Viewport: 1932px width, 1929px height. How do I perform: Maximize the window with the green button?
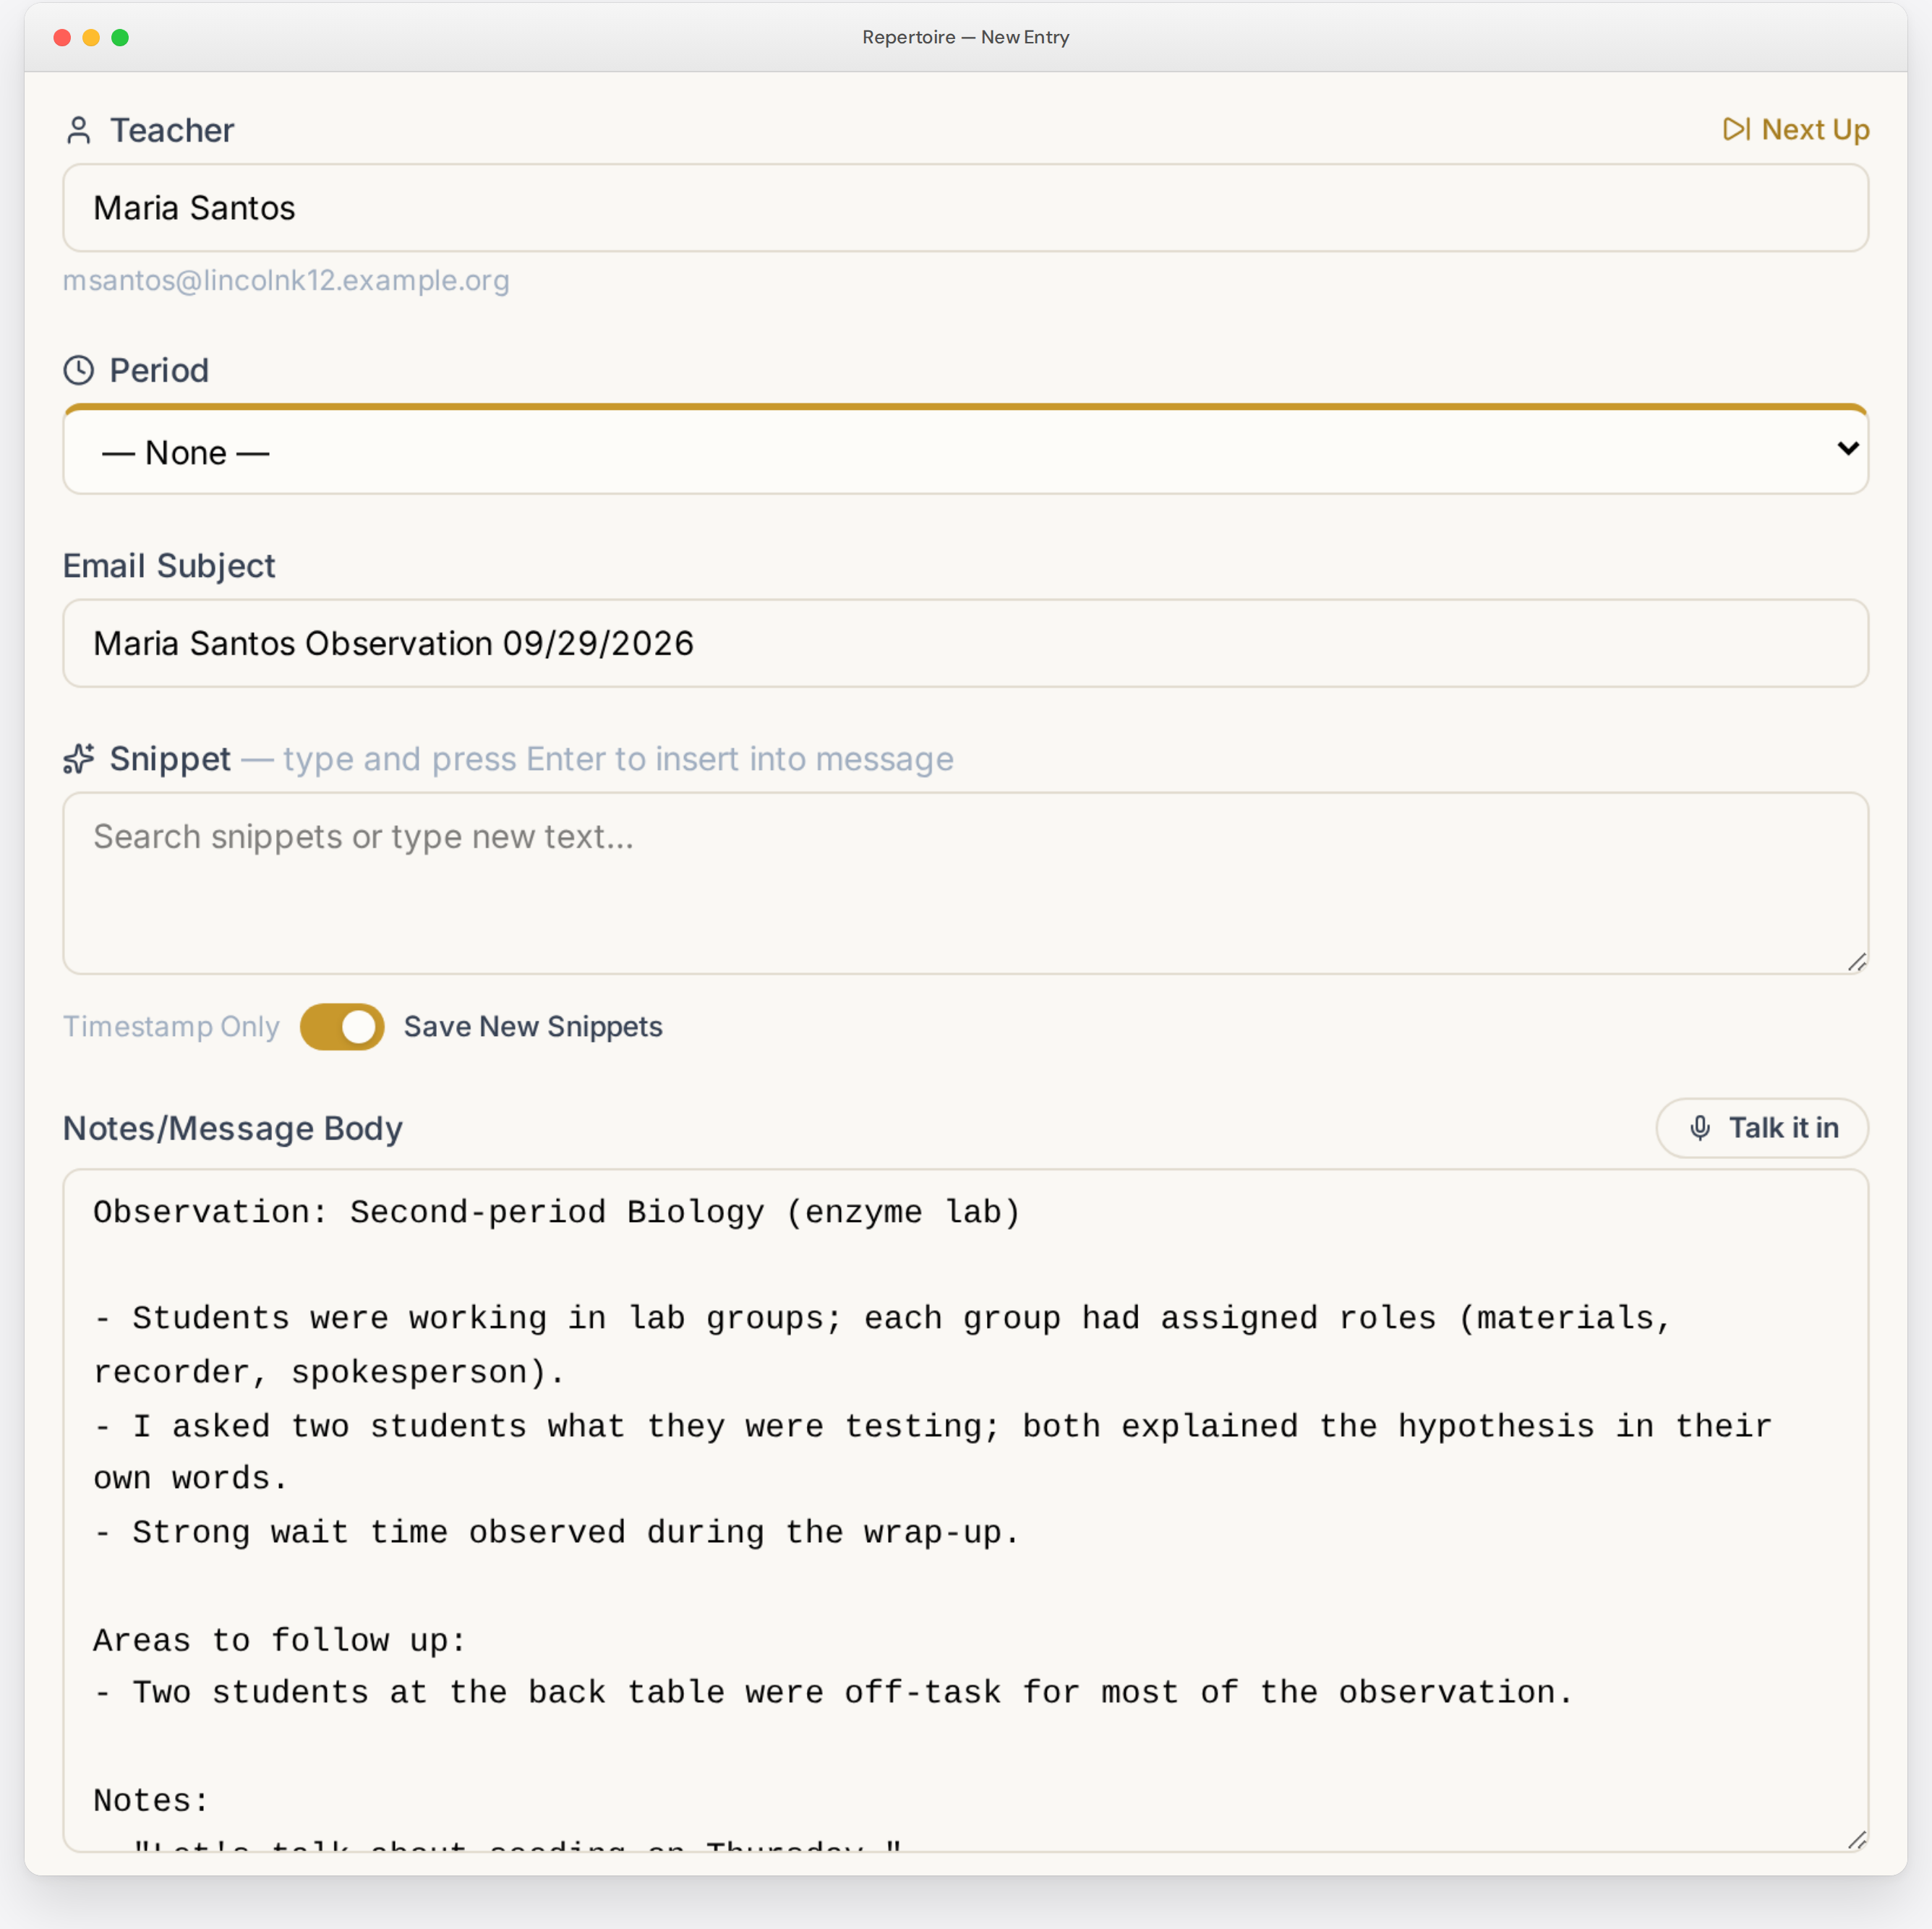pos(120,37)
